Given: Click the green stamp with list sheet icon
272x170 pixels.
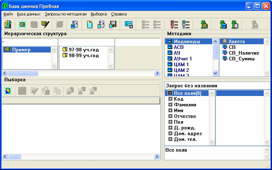Looking at the screenshot, I should 235,24.
